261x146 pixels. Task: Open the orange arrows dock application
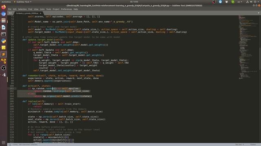[x=4, y=61]
